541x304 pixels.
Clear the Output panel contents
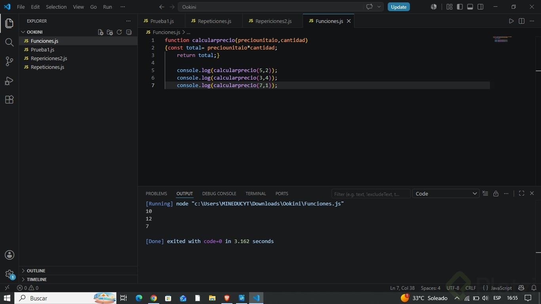tap(485, 194)
